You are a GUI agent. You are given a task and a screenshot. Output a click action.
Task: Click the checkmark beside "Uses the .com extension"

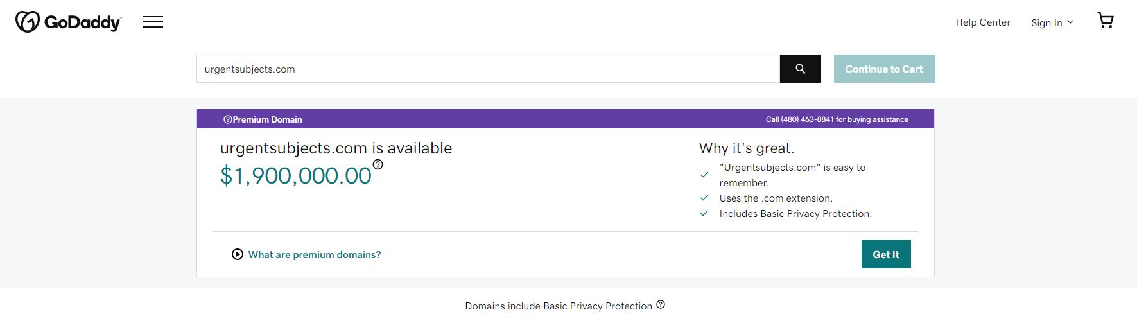click(704, 198)
